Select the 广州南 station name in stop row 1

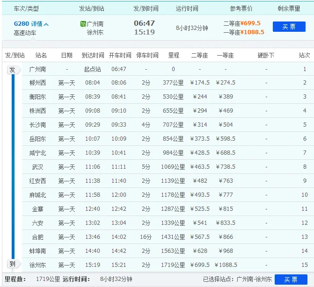[x=37, y=69]
